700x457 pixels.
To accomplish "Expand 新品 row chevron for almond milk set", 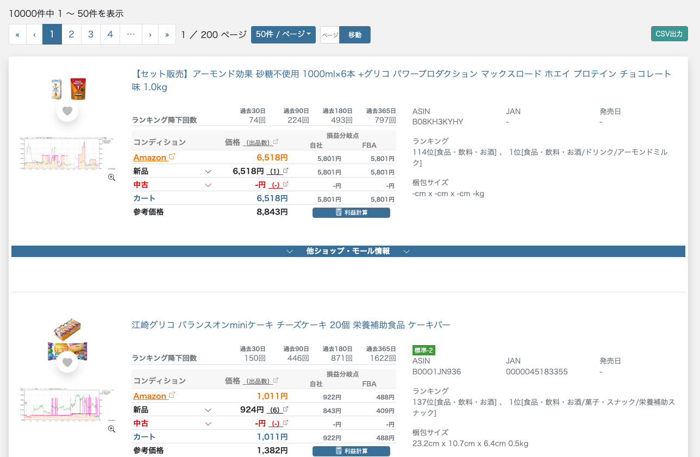I will pos(208,171).
